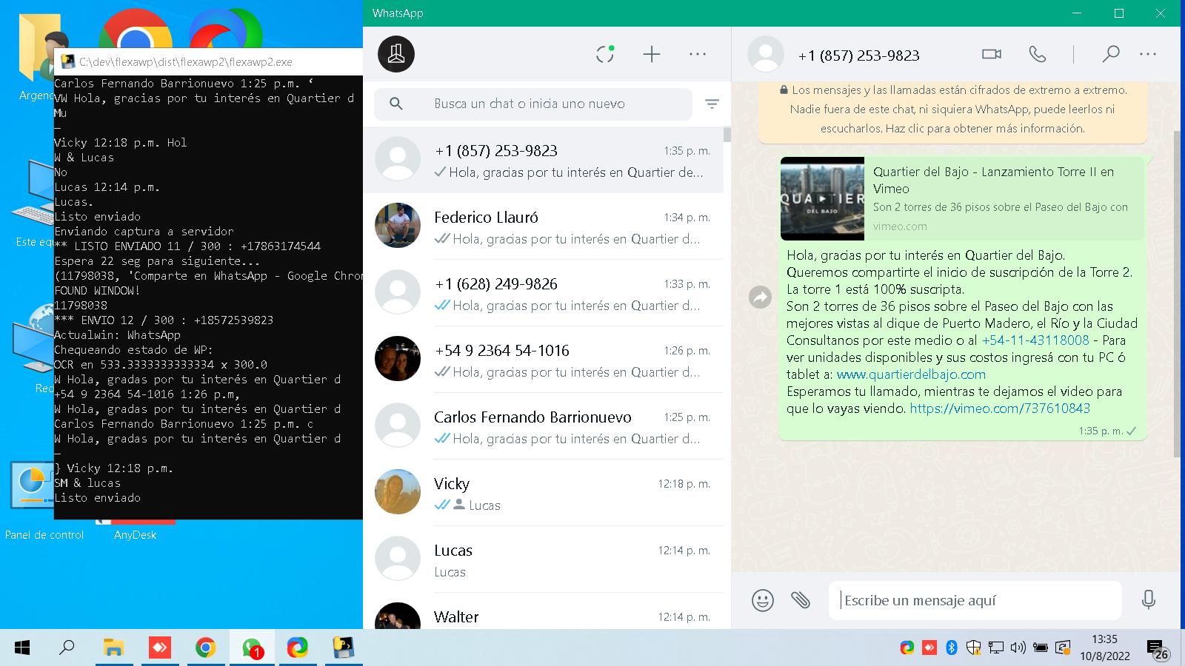Viewport: 1185px width, 666px height.
Task: Focus the 'Escribe un mensaje aquí' box
Action: click(975, 600)
